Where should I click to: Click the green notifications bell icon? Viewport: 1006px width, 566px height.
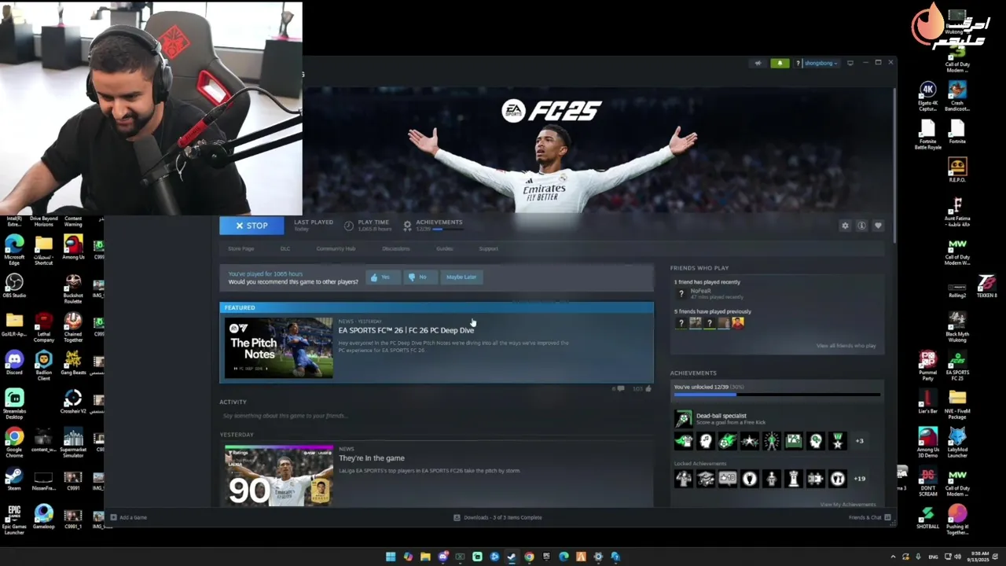coord(780,63)
